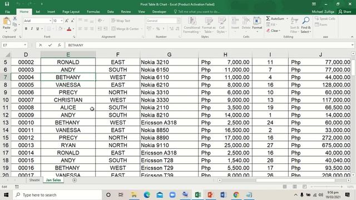This screenshot has width=356, height=200.
Task: Collapse the ribbon with the chevron
Action: tap(352, 37)
